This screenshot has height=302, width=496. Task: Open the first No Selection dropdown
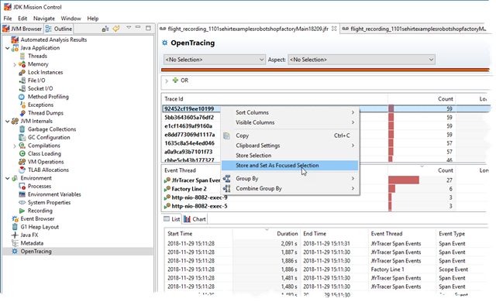(x=214, y=60)
